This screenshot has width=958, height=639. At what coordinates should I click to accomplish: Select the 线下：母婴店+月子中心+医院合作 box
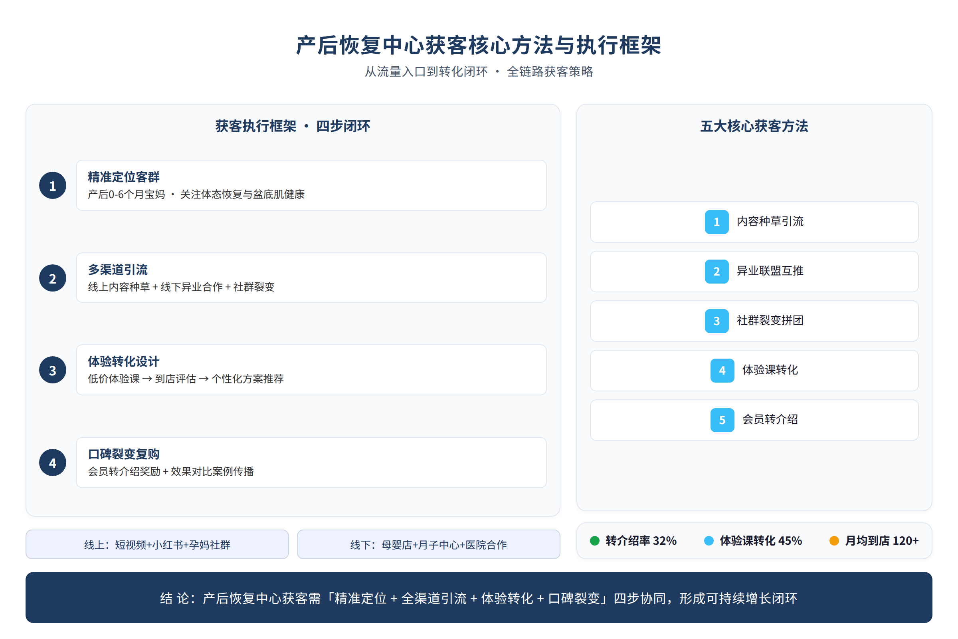[428, 544]
